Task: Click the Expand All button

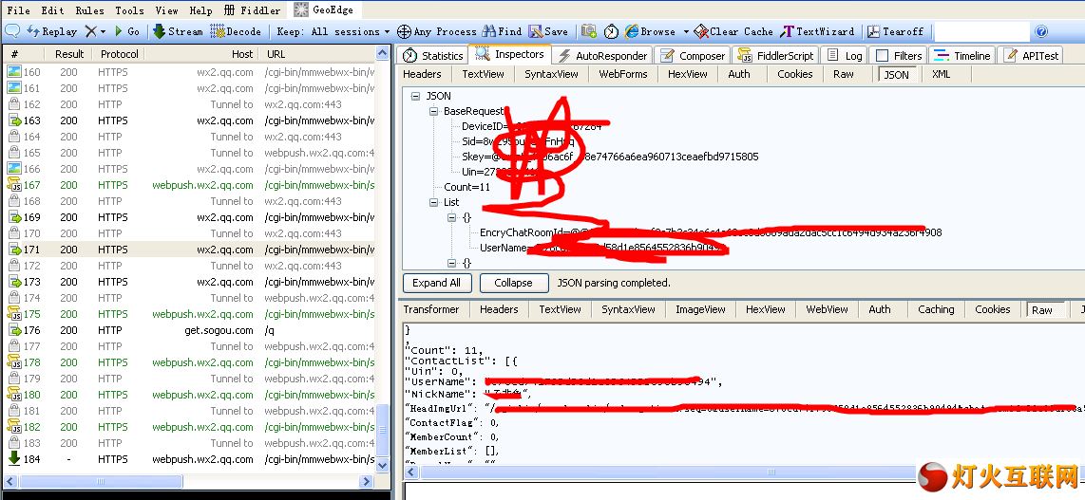Action: click(437, 283)
